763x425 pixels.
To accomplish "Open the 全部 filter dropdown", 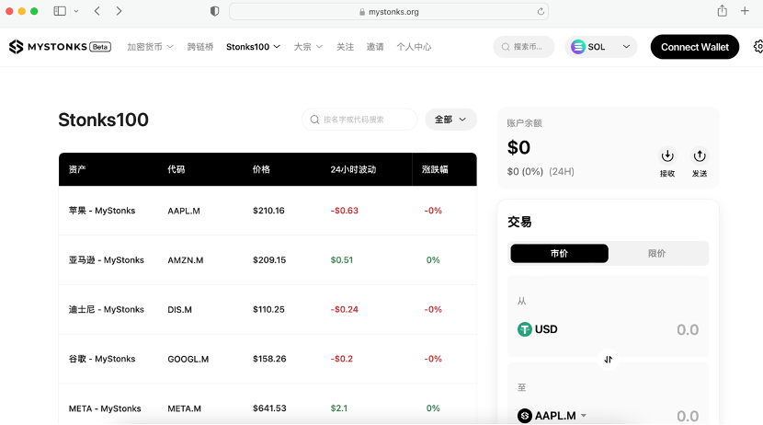I will coord(450,120).
